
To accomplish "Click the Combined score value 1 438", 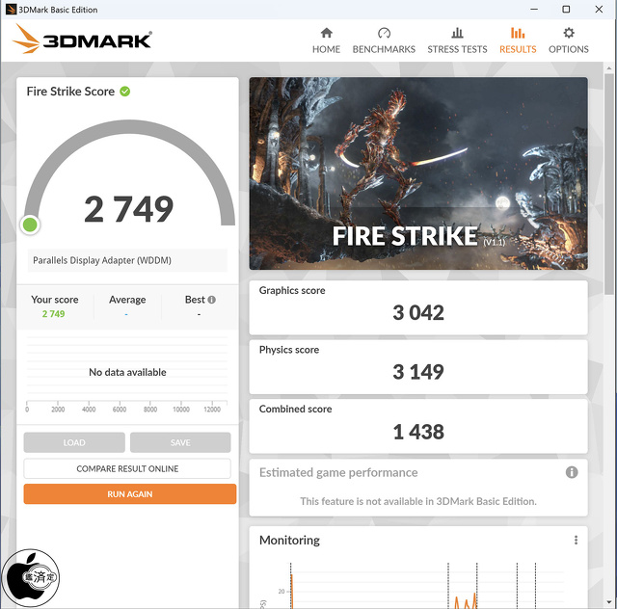I will (418, 432).
